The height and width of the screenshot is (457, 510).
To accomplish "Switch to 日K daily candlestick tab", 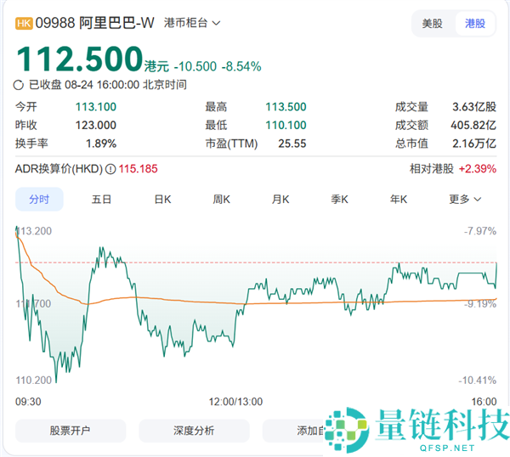I will pyautogui.click(x=162, y=200).
